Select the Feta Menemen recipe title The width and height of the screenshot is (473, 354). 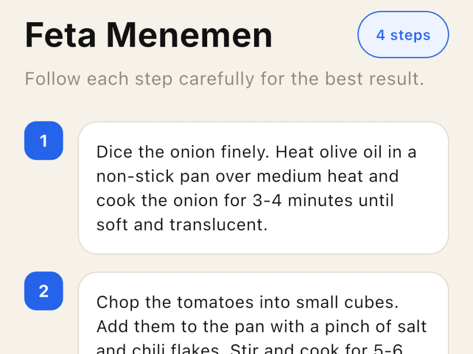click(149, 35)
